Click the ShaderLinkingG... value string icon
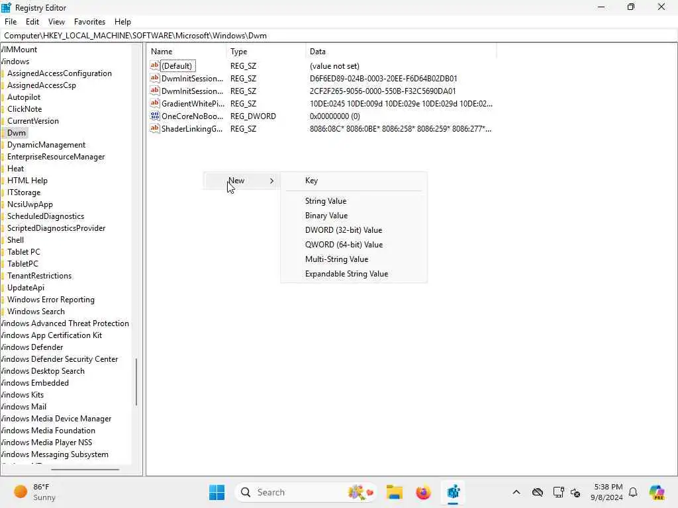Screen dimensions: 678x508 154,128
